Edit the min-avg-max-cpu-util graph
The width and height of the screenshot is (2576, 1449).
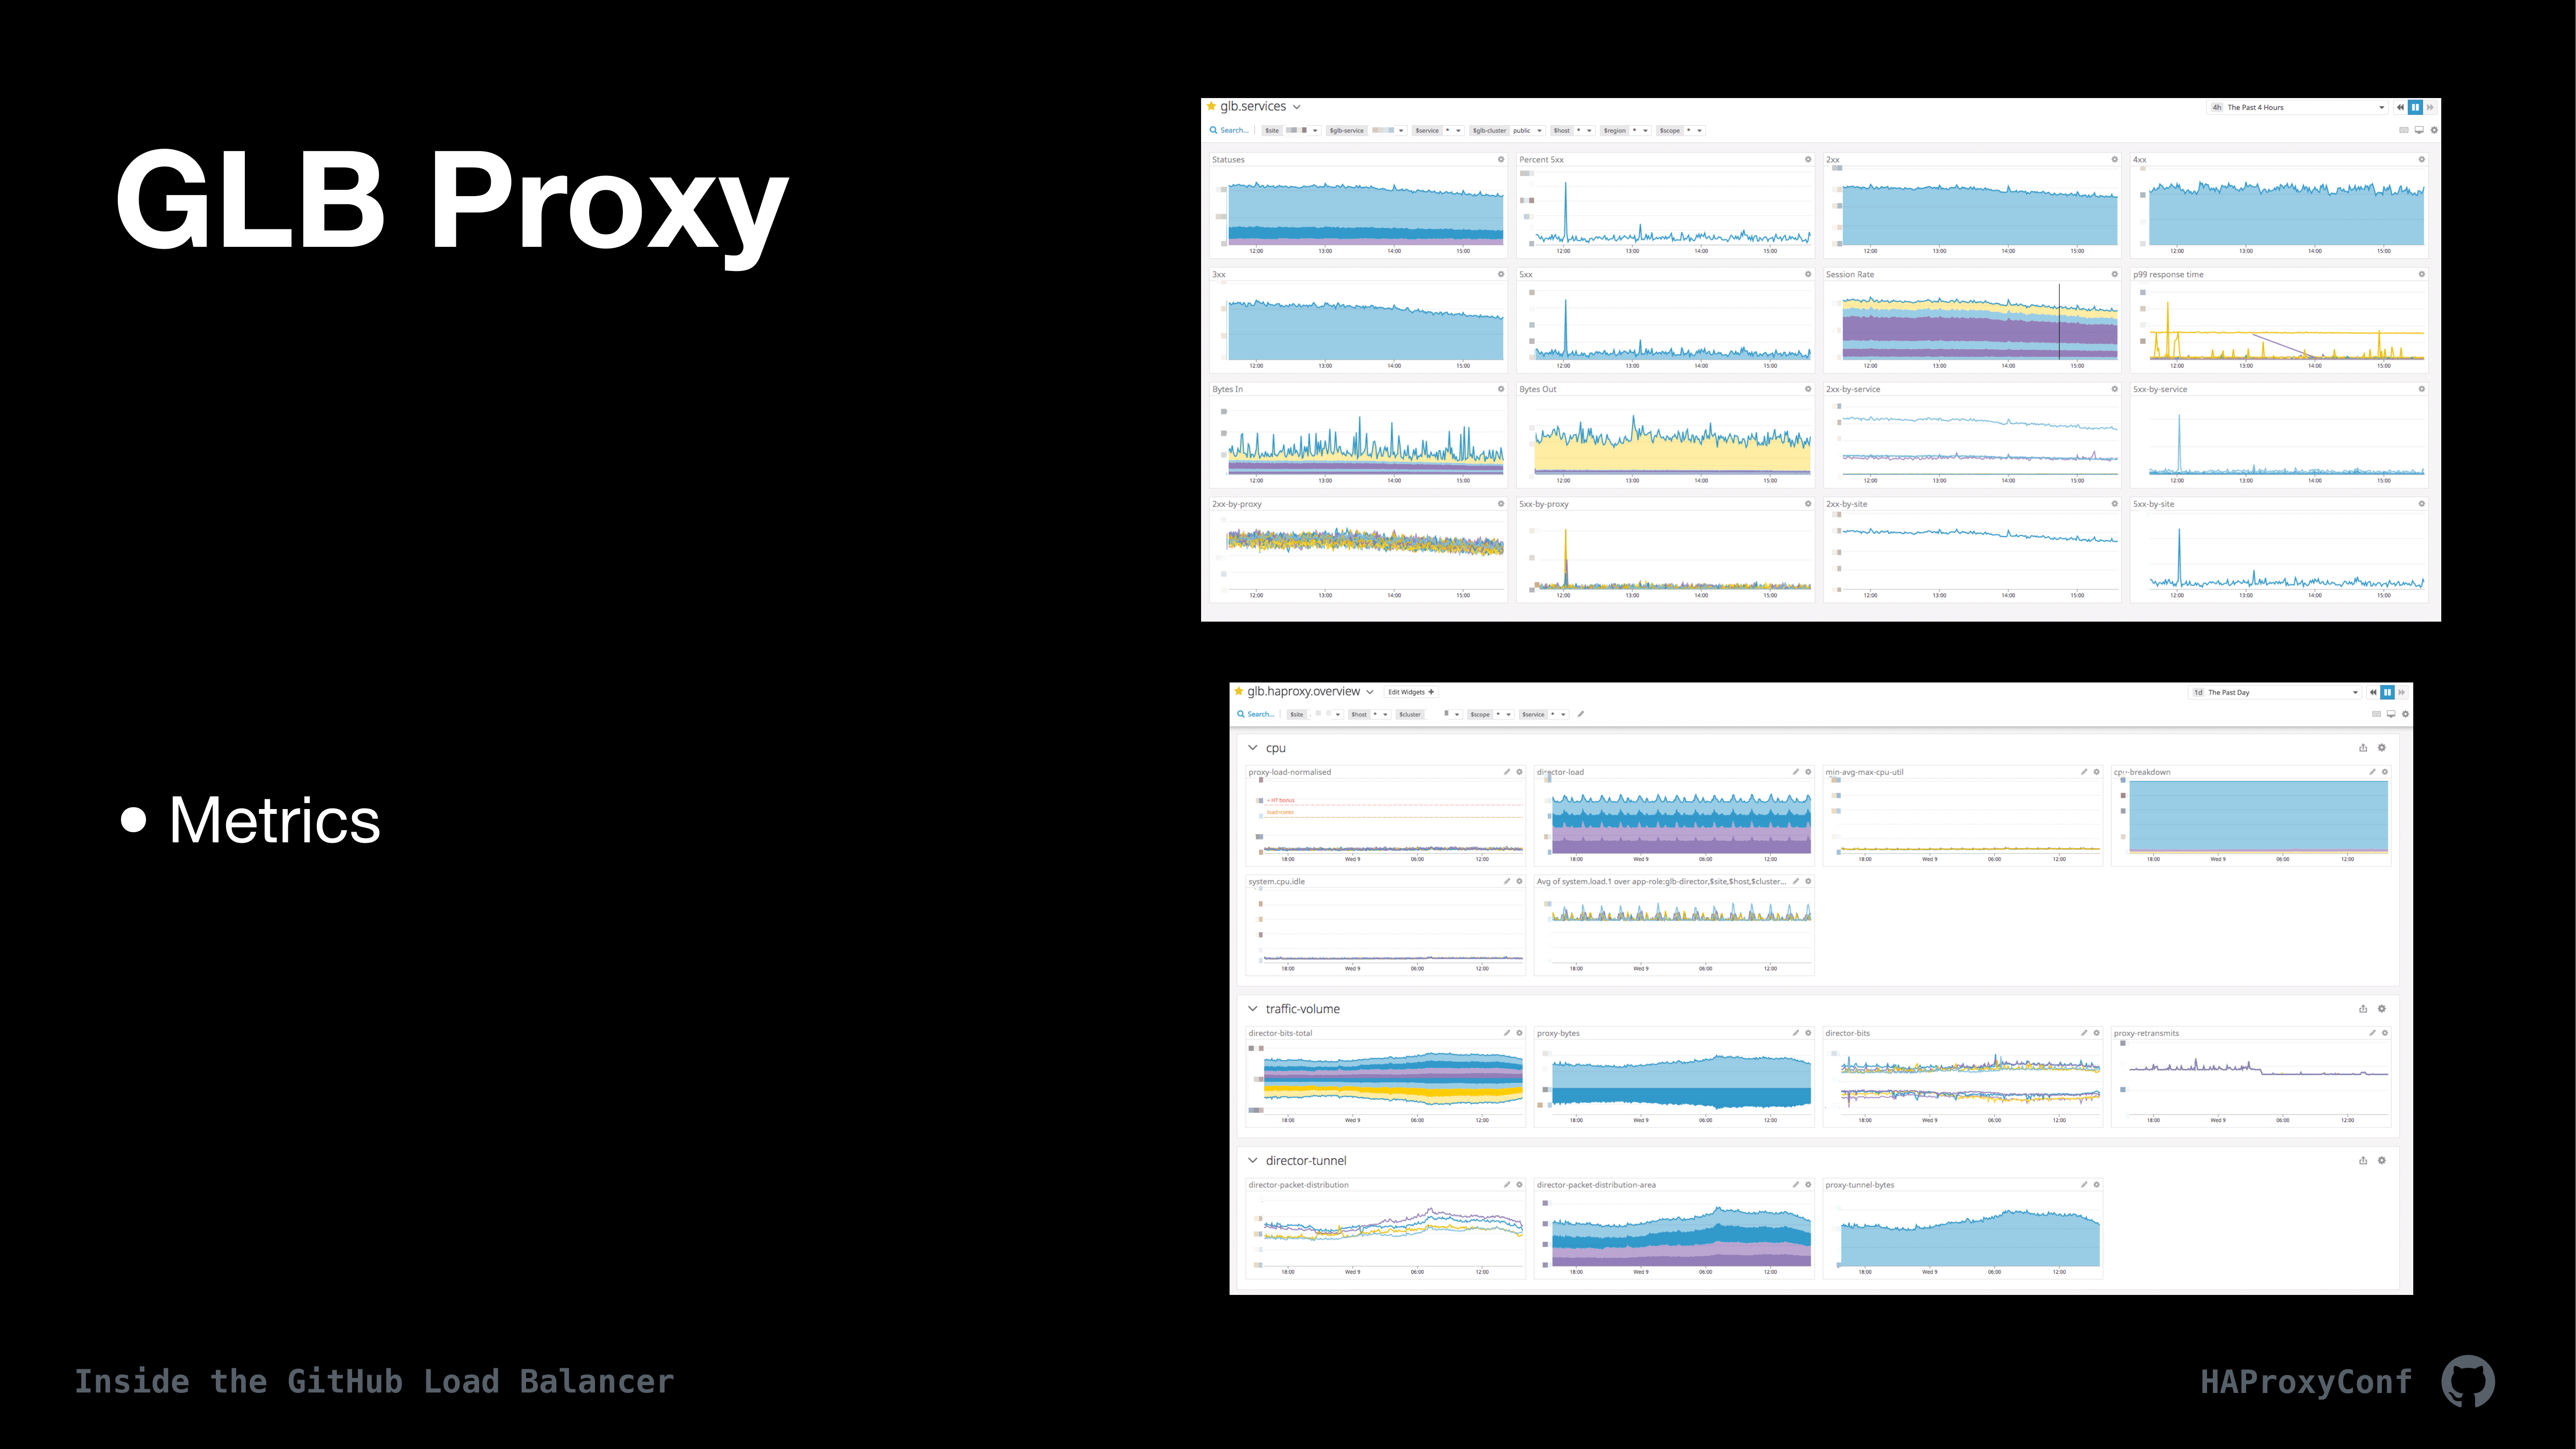pos(2084,772)
